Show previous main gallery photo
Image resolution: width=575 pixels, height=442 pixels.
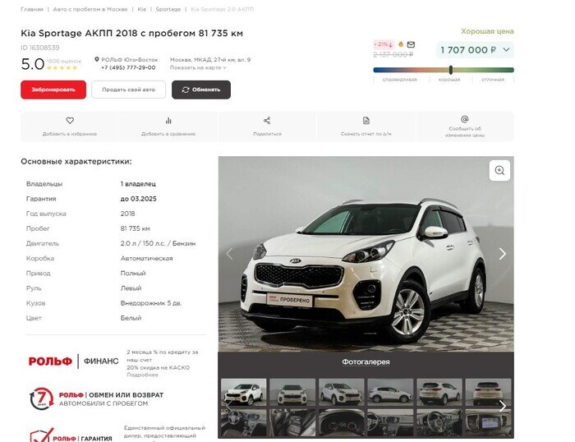point(229,254)
